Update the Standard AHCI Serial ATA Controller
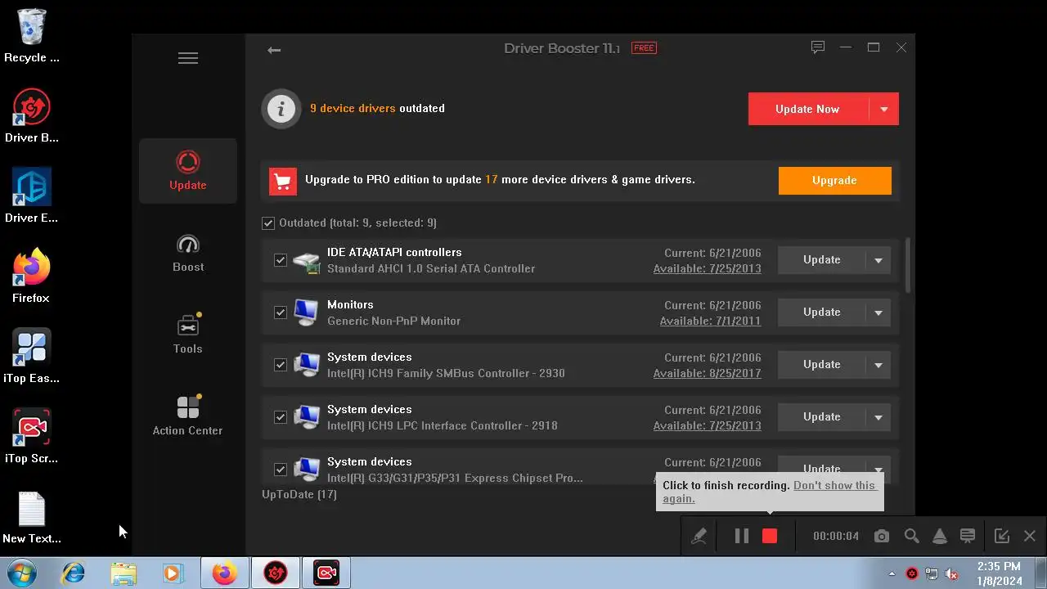 [821, 260]
